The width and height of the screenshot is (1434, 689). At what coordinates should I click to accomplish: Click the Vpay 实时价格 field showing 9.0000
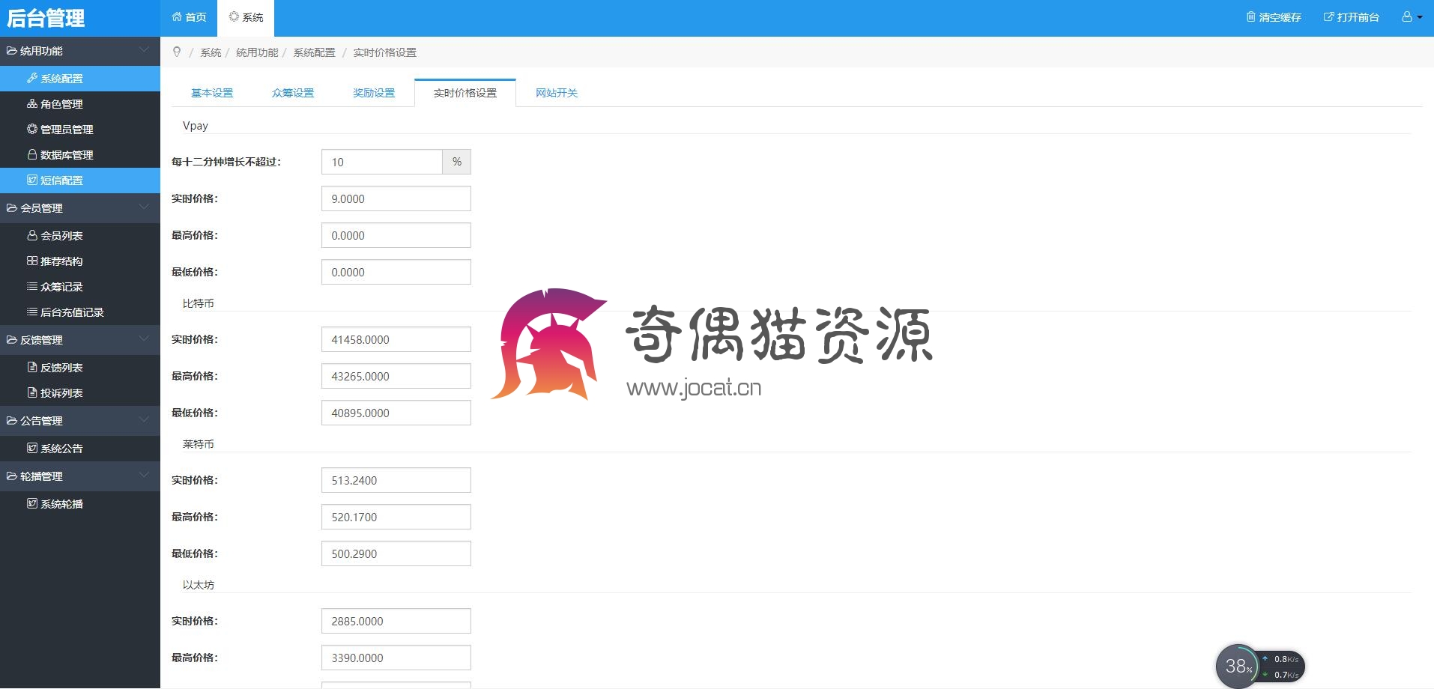tap(396, 198)
